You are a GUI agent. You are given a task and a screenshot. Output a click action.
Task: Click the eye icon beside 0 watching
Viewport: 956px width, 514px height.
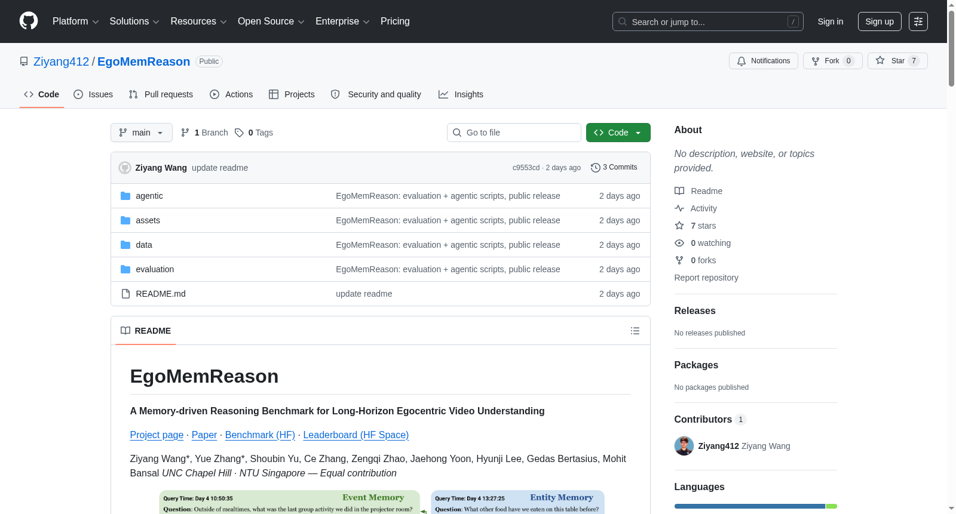[x=679, y=243]
